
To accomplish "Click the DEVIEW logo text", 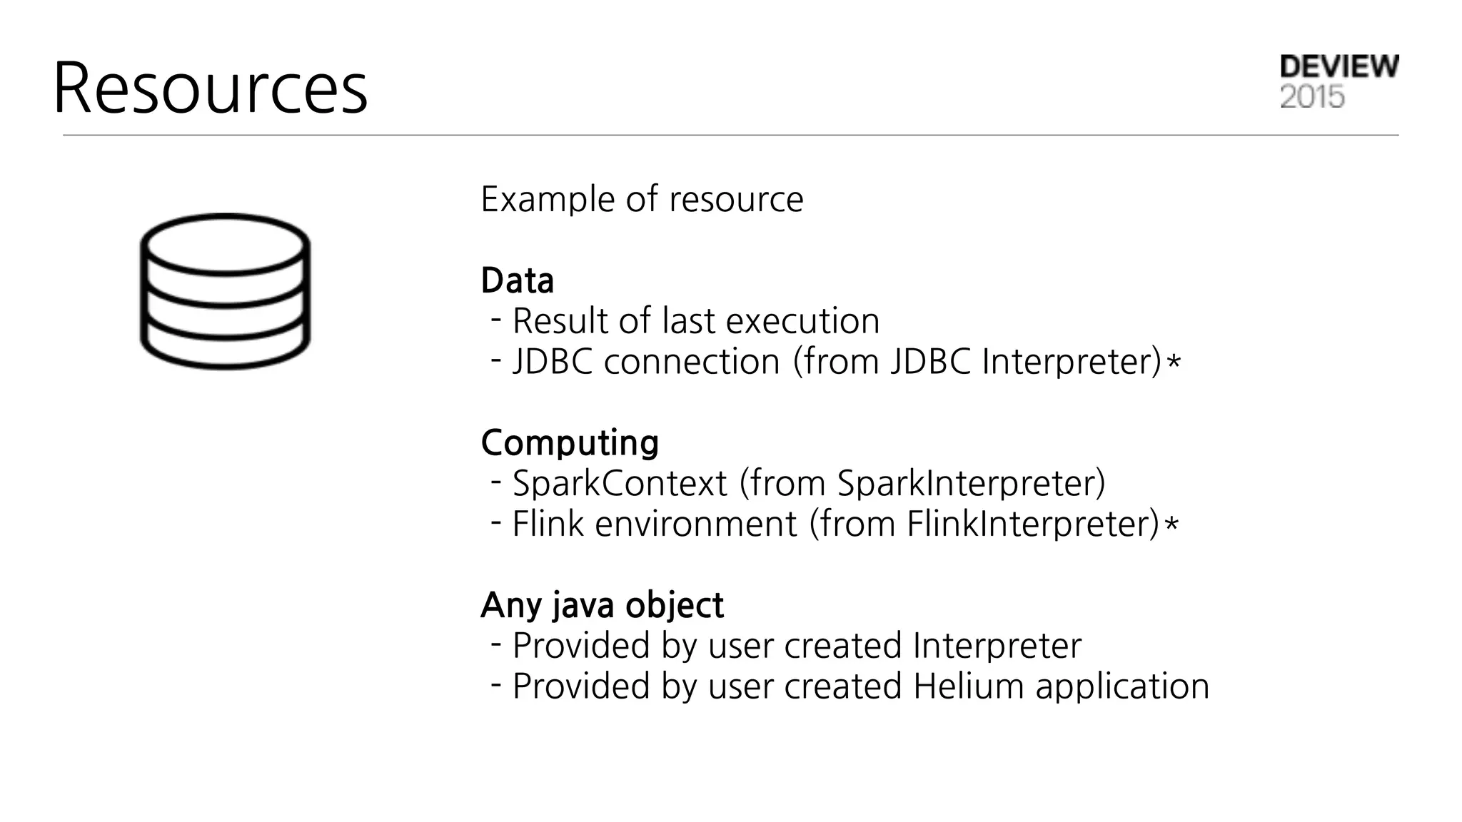I will point(1339,67).
